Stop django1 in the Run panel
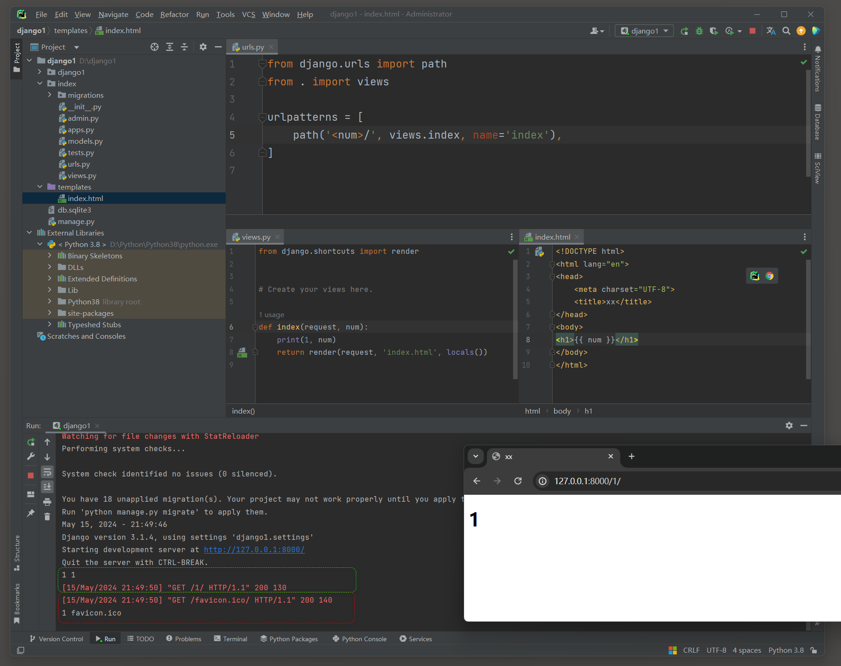 [31, 476]
